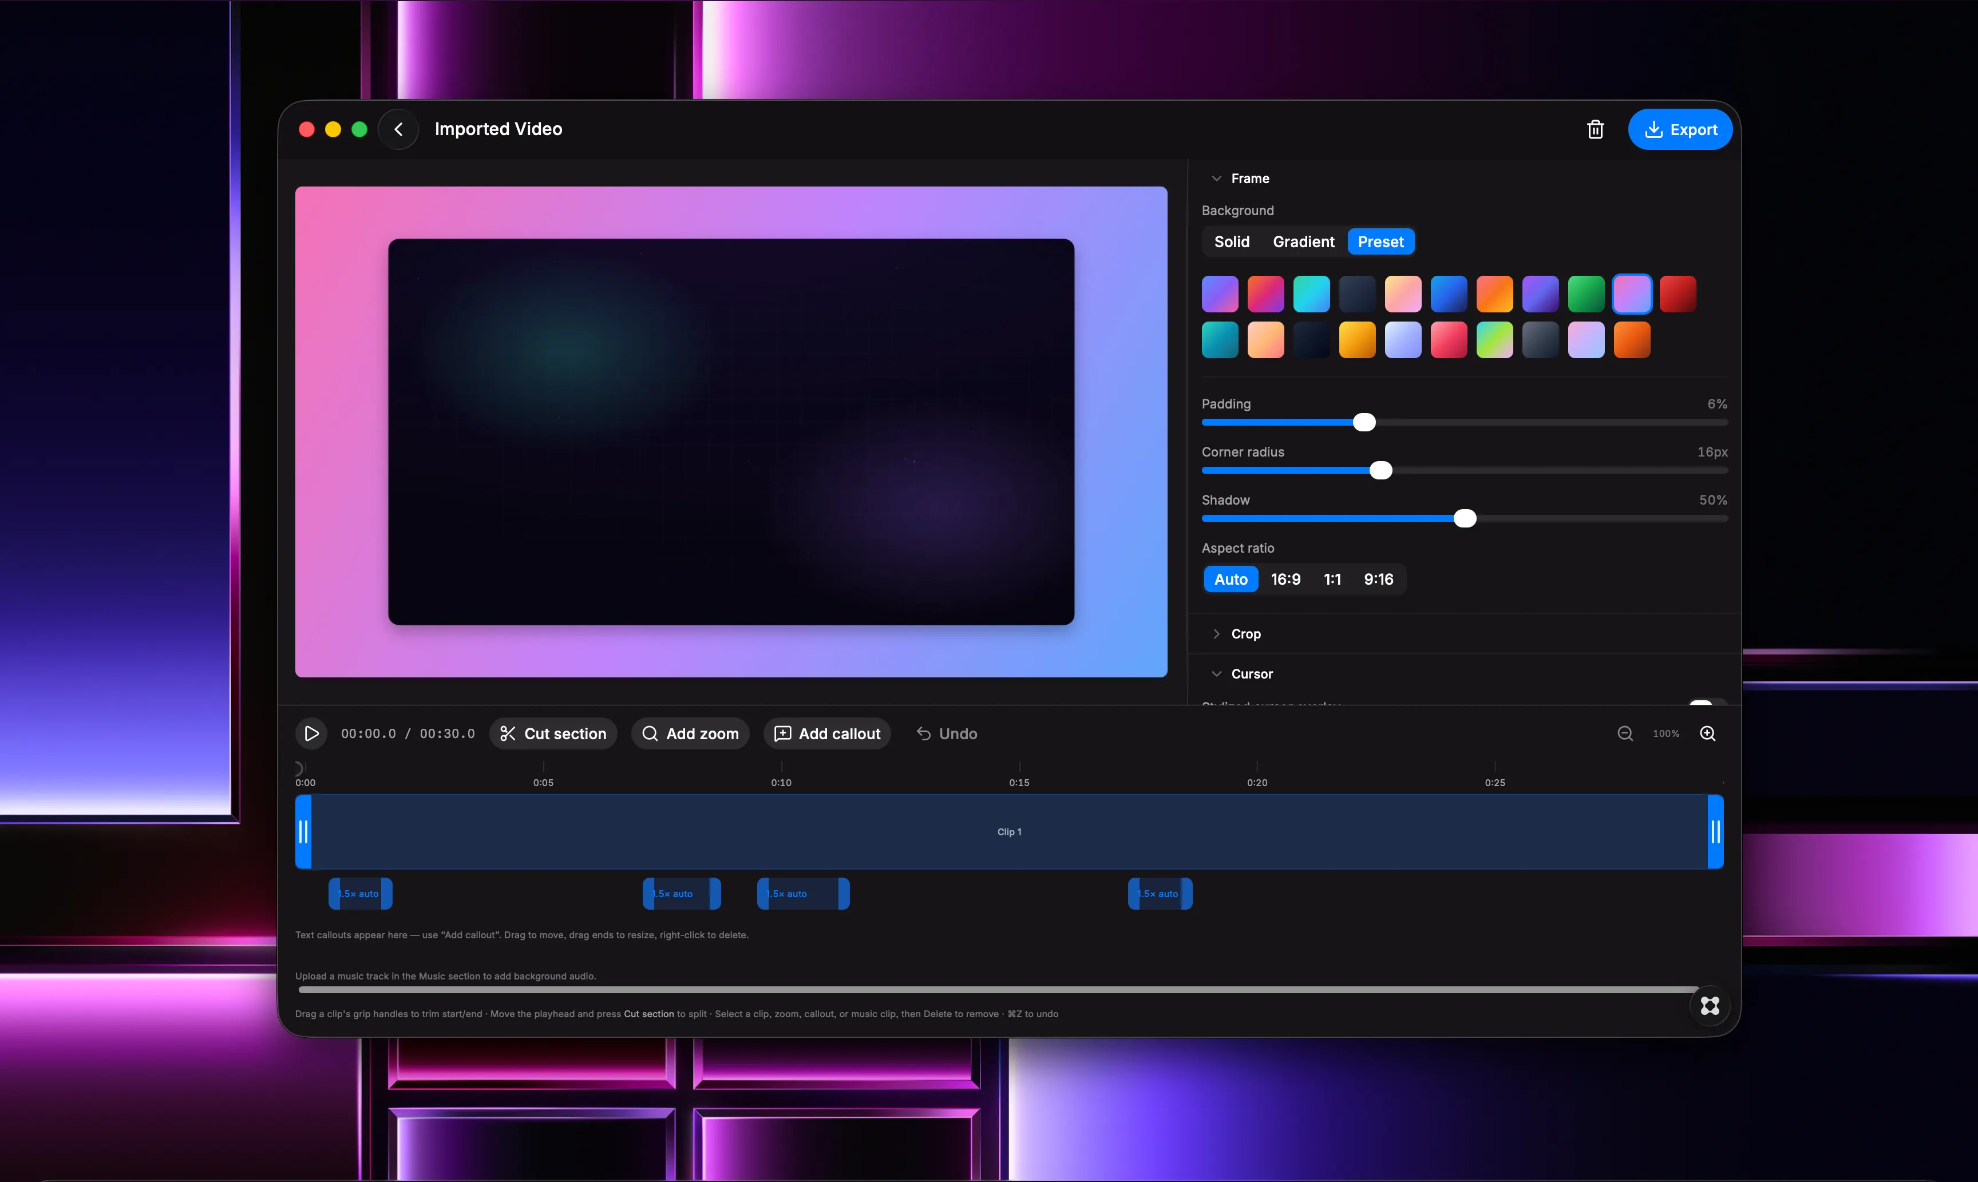
Task: Set aspect ratio to 9:16
Action: pos(1378,580)
